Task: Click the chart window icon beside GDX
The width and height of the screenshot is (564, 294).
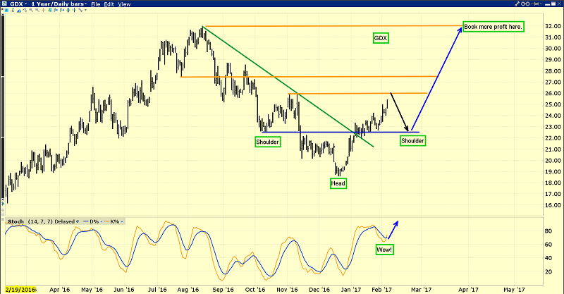Action: (4, 4)
